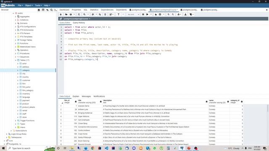Switch to the Statistics tab
The image size is (269, 151).
[x=94, y=10]
